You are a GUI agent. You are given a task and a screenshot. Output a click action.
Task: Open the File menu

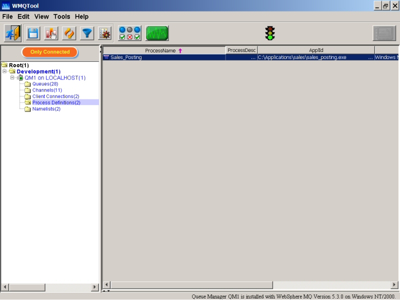[7, 16]
